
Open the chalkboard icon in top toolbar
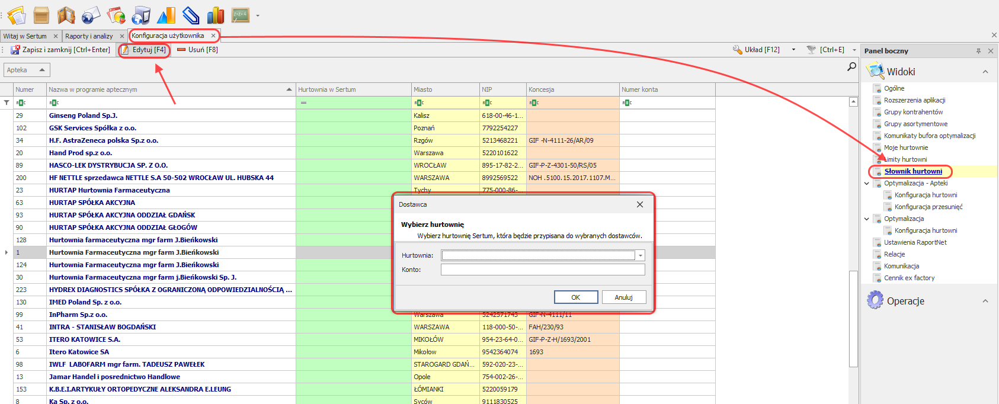tap(240, 15)
